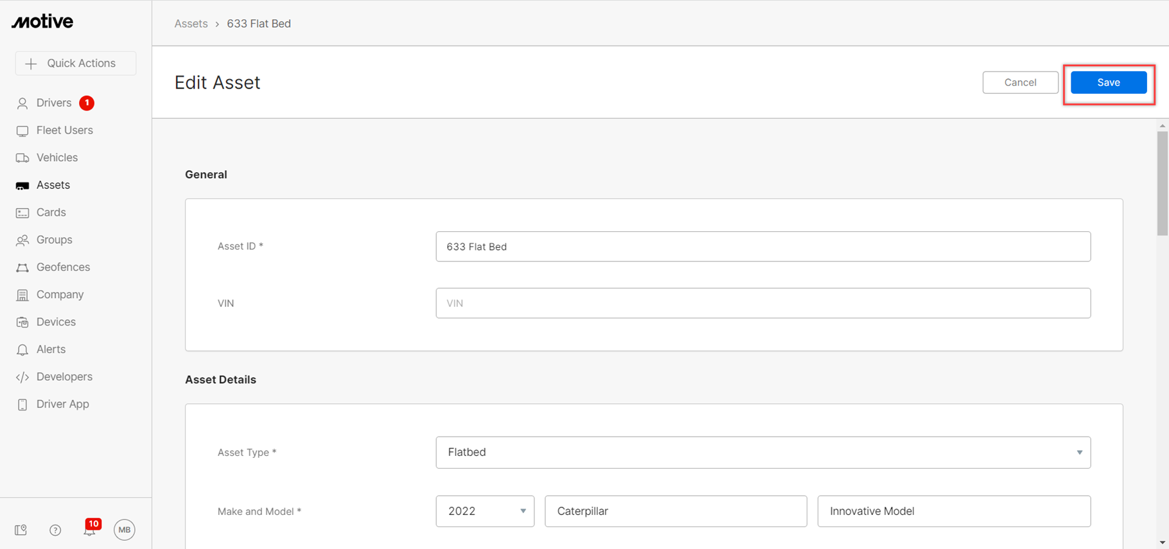Click the Geofences icon in sidebar

tap(22, 268)
